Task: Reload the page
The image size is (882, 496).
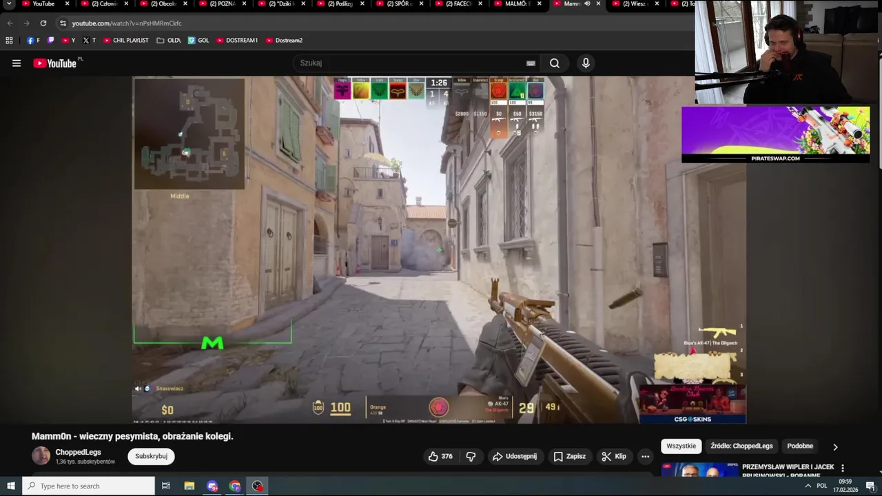Action: 43,23
